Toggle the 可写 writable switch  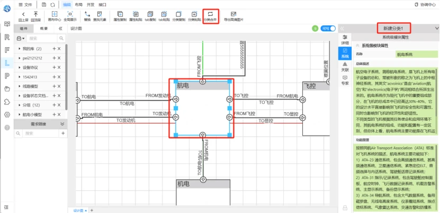[328, 28]
